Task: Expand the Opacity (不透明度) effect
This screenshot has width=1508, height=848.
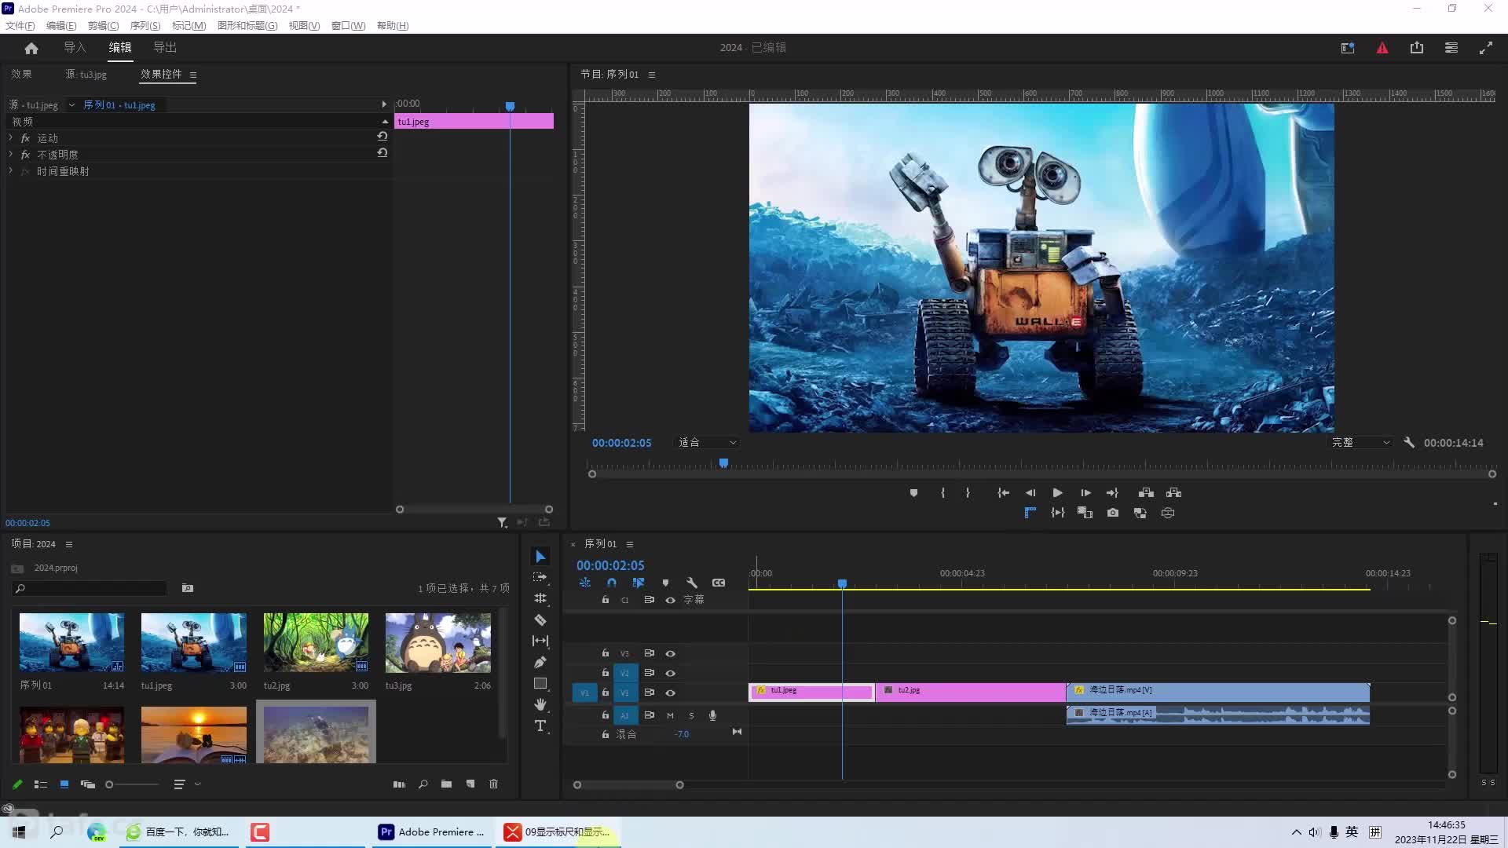Action: pos(11,154)
